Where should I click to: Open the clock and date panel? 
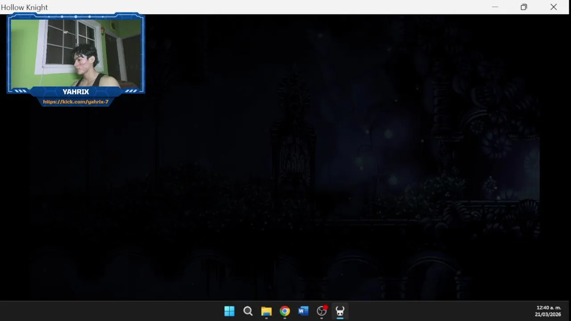pyautogui.click(x=548, y=311)
